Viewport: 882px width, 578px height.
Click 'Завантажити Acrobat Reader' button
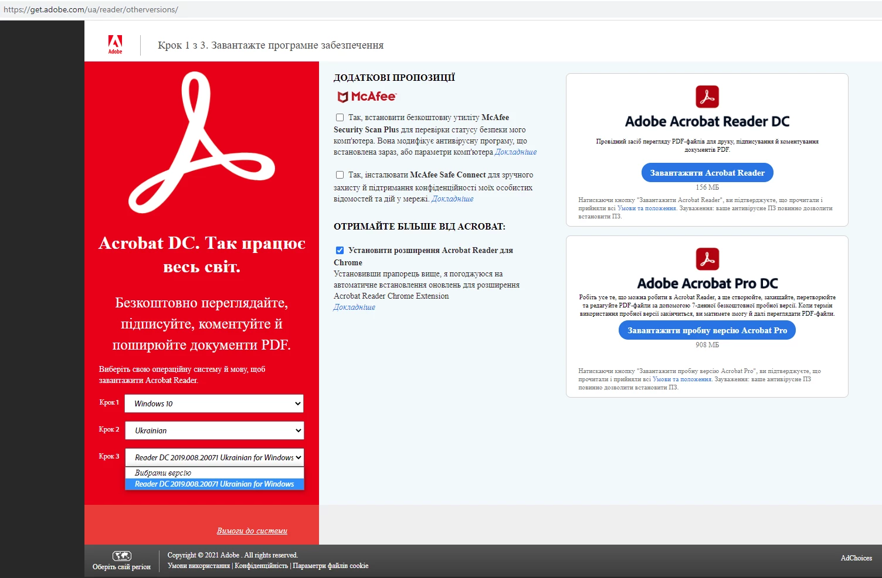click(x=707, y=173)
